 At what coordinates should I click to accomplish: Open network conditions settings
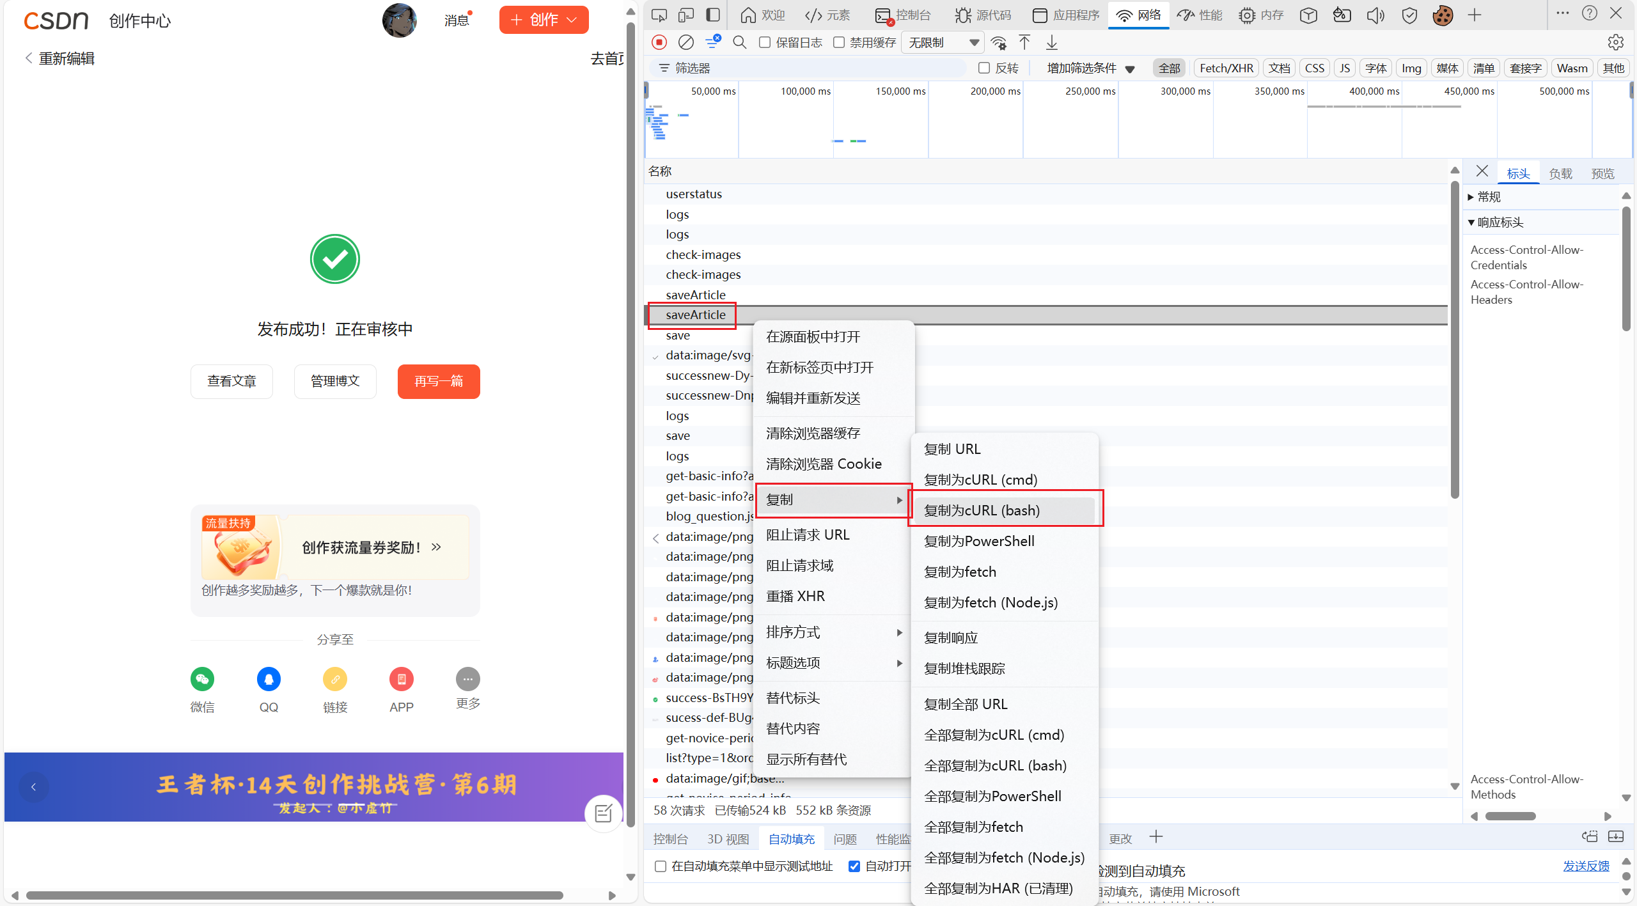pos(999,43)
